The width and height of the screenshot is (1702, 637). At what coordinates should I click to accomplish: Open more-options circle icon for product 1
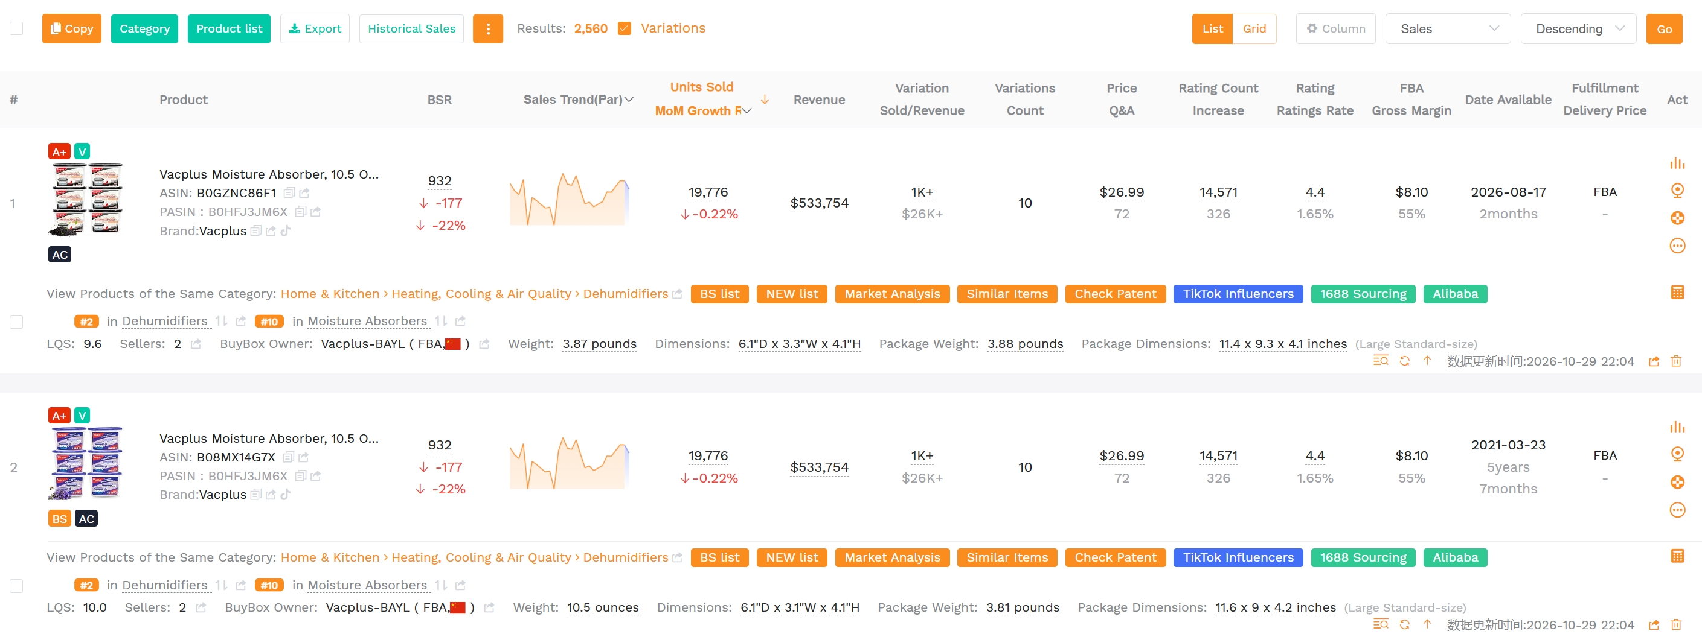(1677, 246)
